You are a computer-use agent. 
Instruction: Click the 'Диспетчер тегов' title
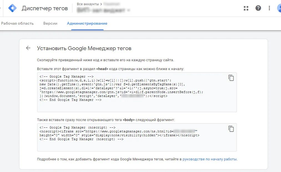pyautogui.click(x=45, y=8)
